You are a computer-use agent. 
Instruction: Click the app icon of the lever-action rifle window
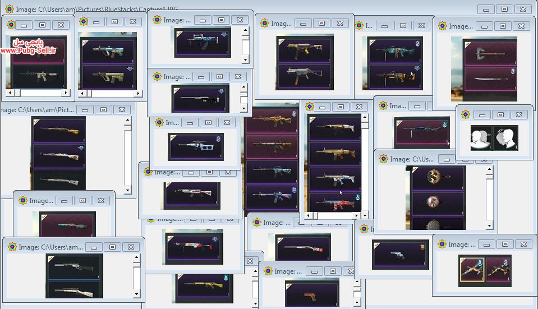[x=12, y=247]
